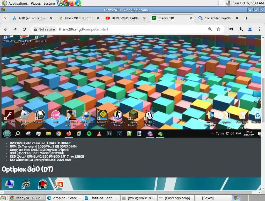Click the horizontal scrollbar thumb of the page
The width and height of the screenshot is (265, 201).
click(128, 192)
